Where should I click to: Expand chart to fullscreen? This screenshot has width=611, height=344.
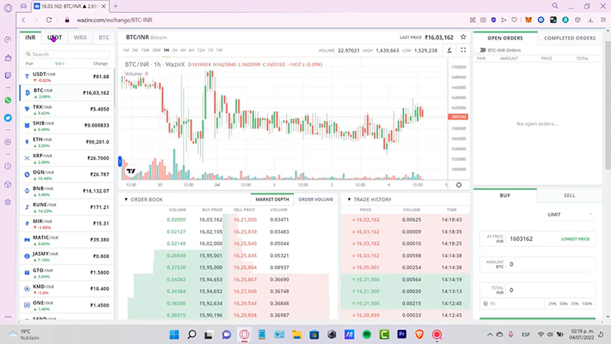tap(463, 50)
